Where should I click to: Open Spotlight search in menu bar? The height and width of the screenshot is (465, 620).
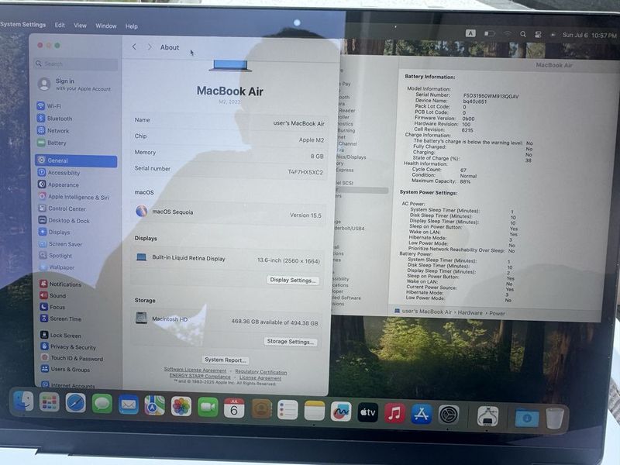(x=523, y=34)
